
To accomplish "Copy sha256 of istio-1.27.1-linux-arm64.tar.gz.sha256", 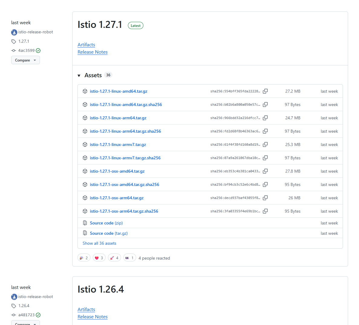I will click(265, 131).
